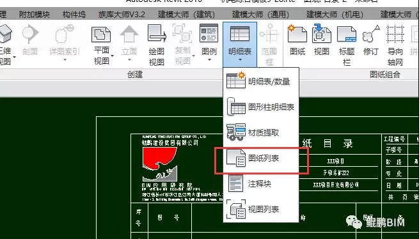Expand the 复制视图 dropdown arrow
This screenshot has height=239, width=419.
coord(193,56)
